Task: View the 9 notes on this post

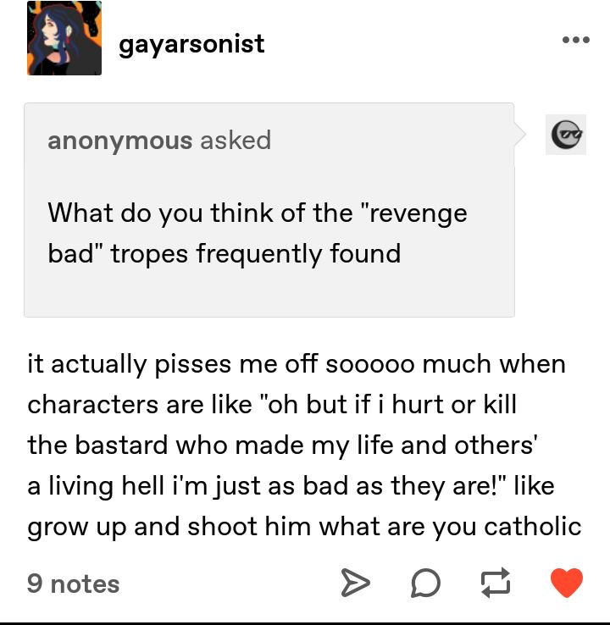Action: 74,584
